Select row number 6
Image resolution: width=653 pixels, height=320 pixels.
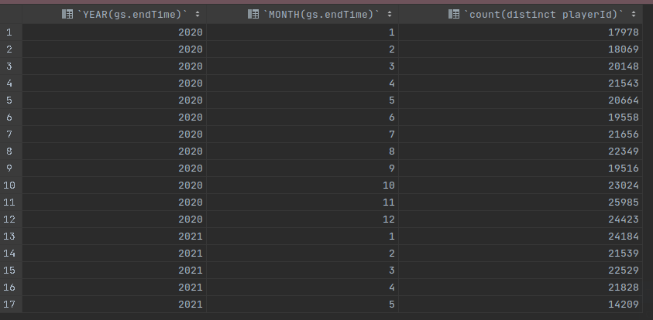click(x=11, y=117)
